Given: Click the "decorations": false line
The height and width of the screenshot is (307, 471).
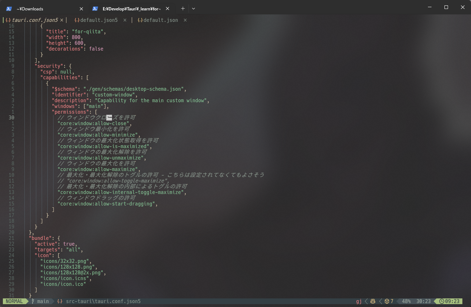Looking at the screenshot, I should tap(75, 49).
